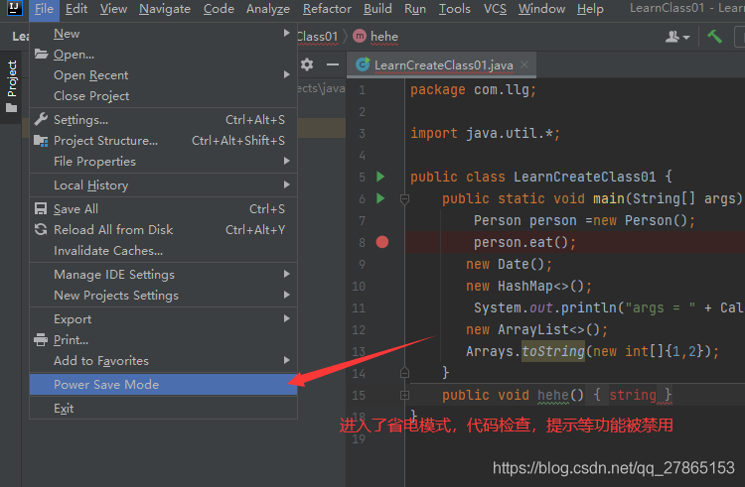Click the green hammer Build Project icon
This screenshot has height=487, width=745.
click(714, 37)
